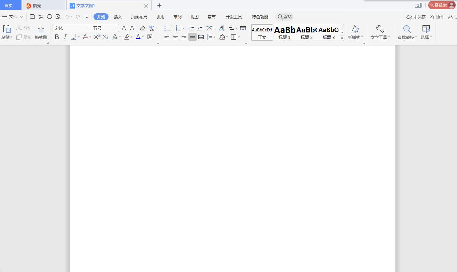The height and width of the screenshot is (272, 457).
Task: Click the 稻壳 tab flame icon
Action: pos(29,6)
